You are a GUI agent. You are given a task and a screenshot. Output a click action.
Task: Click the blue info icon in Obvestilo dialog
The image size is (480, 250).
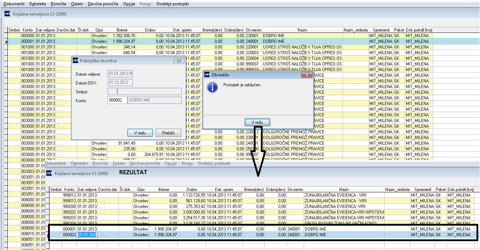[x=212, y=87]
